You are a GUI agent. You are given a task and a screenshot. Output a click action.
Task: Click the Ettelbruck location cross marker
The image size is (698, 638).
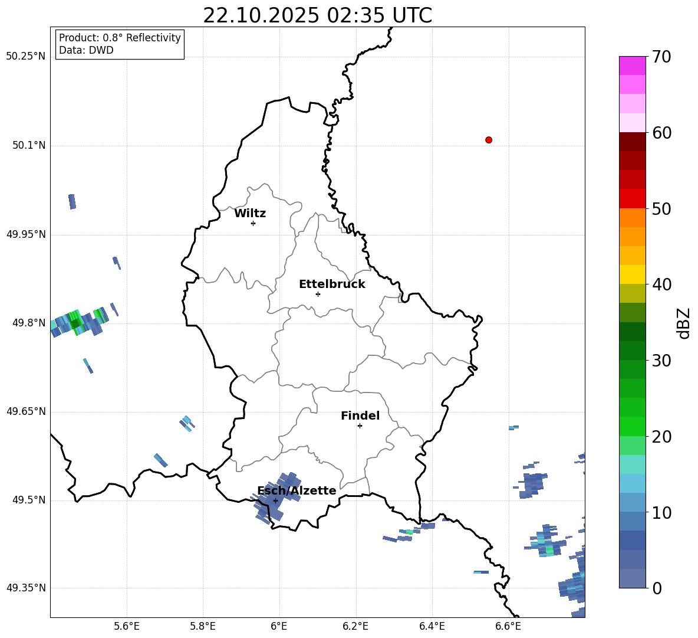(x=318, y=294)
